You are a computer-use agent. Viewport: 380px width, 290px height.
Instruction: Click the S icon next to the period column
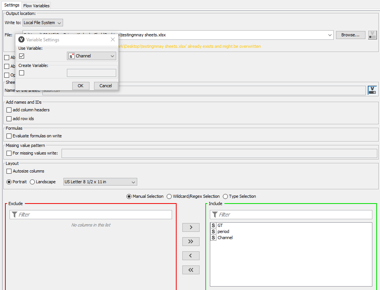(213, 231)
